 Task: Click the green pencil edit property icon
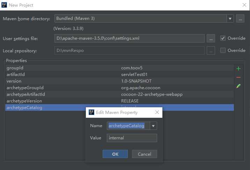pyautogui.click(x=238, y=86)
